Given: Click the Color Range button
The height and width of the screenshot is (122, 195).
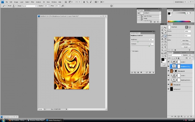Looking at the screenshot, I should [x=186, y=44].
